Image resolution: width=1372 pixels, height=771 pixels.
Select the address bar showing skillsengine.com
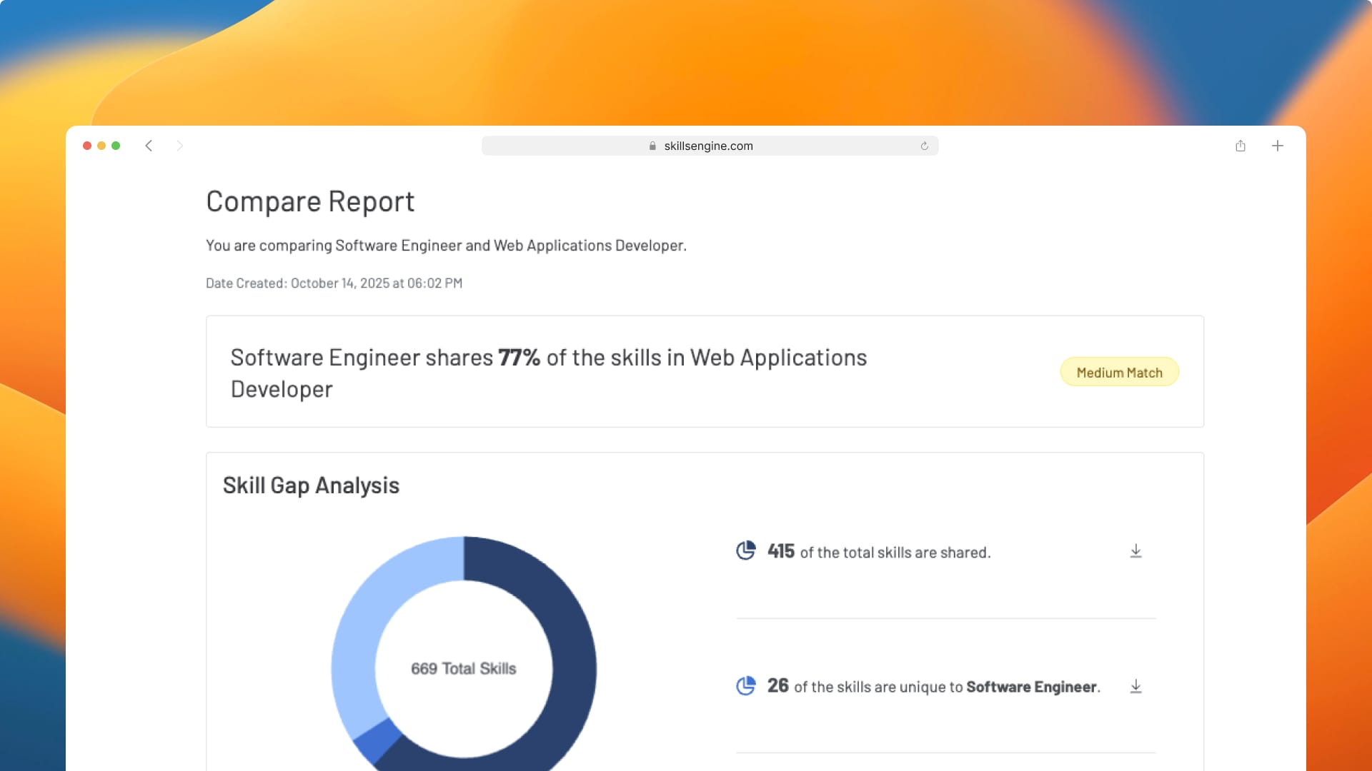click(710, 146)
